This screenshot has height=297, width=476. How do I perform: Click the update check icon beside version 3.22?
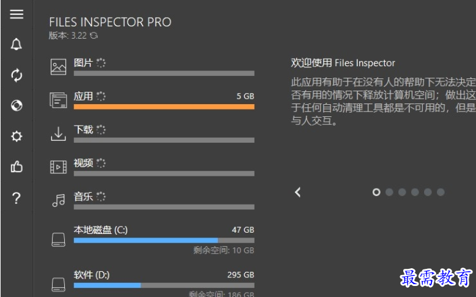click(94, 36)
